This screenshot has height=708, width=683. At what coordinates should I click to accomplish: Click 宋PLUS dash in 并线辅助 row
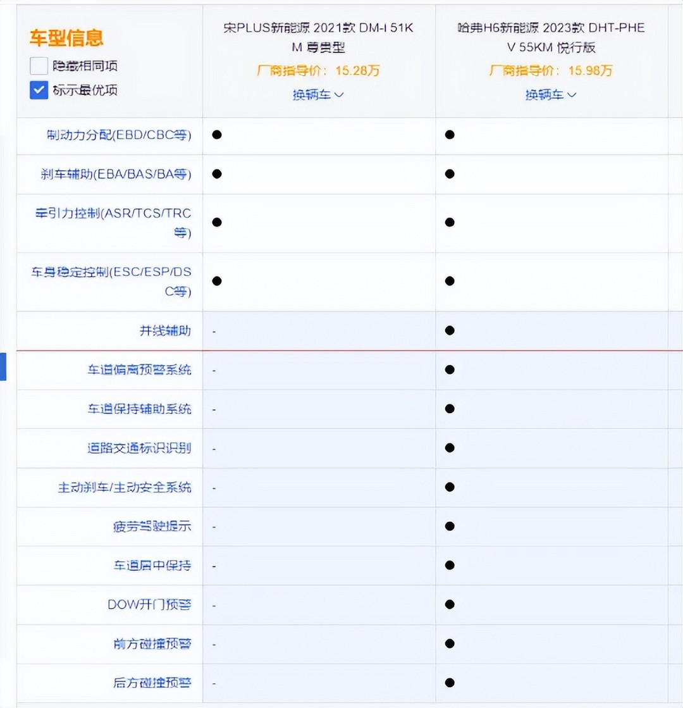214,332
